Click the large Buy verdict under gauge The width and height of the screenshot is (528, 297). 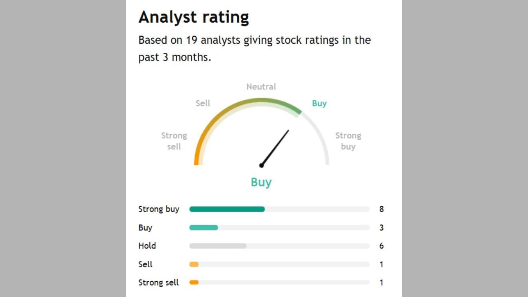click(261, 182)
